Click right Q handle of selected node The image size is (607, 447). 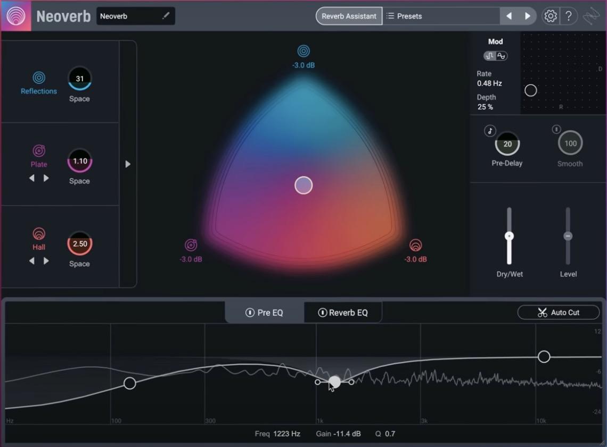click(x=351, y=382)
